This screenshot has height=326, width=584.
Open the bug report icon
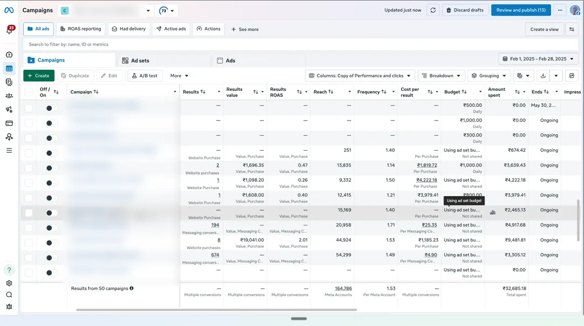pyautogui.click(x=9, y=307)
